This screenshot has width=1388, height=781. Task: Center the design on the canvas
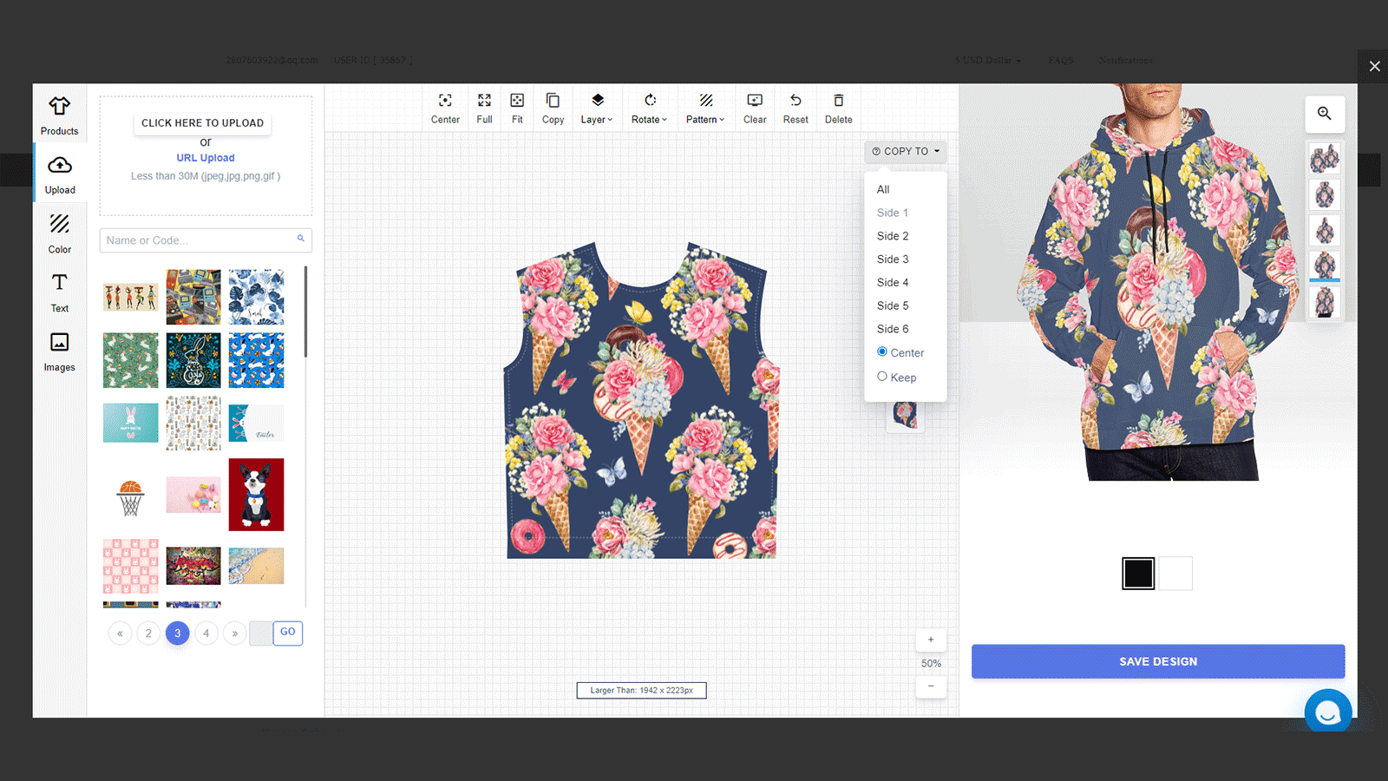point(445,107)
